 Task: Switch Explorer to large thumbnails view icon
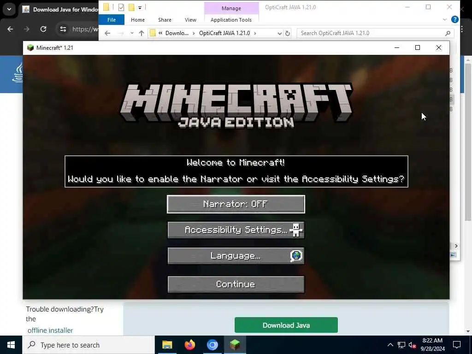tap(453, 255)
